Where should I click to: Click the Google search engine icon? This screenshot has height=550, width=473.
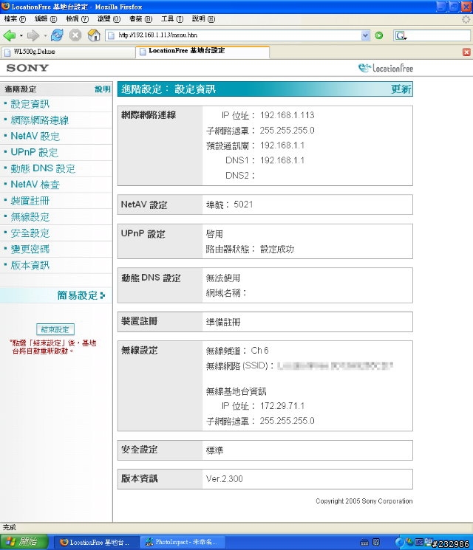(401, 35)
